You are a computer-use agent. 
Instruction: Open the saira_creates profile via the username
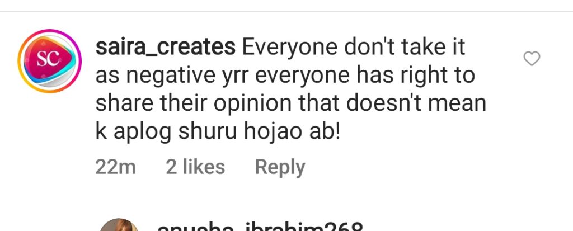[x=166, y=48]
